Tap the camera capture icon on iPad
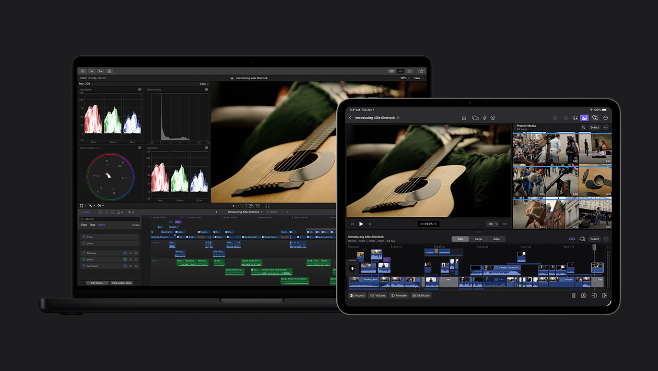This screenshot has width=658, height=371. [x=475, y=117]
